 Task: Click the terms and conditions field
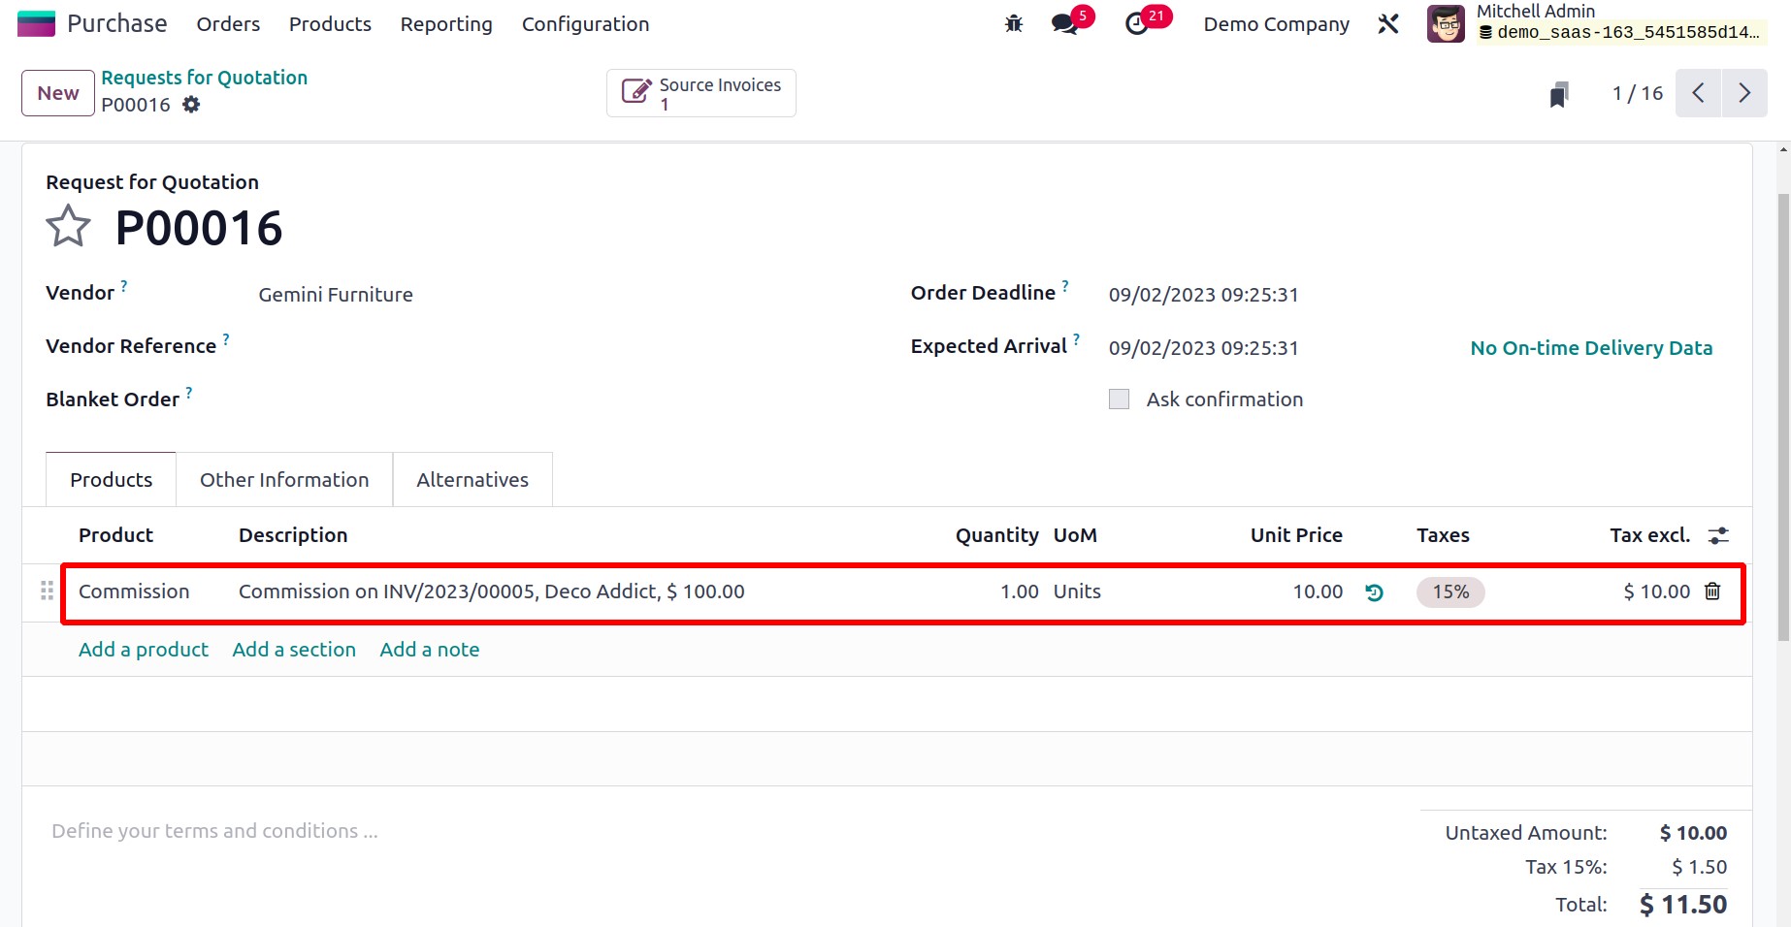click(x=214, y=831)
